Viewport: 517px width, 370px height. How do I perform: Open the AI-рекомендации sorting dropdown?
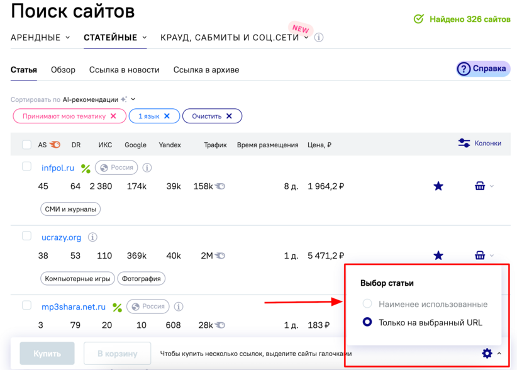[99, 99]
